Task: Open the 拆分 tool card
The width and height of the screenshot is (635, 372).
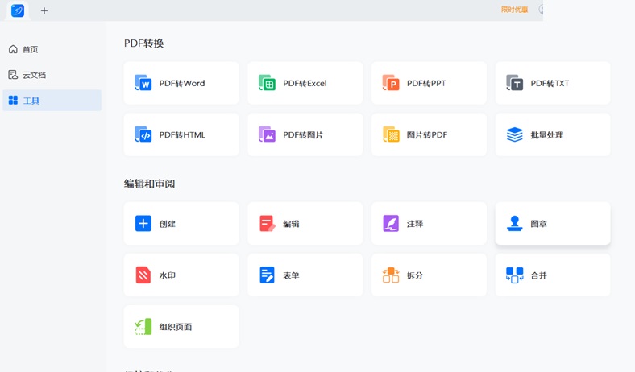Action: pos(430,275)
